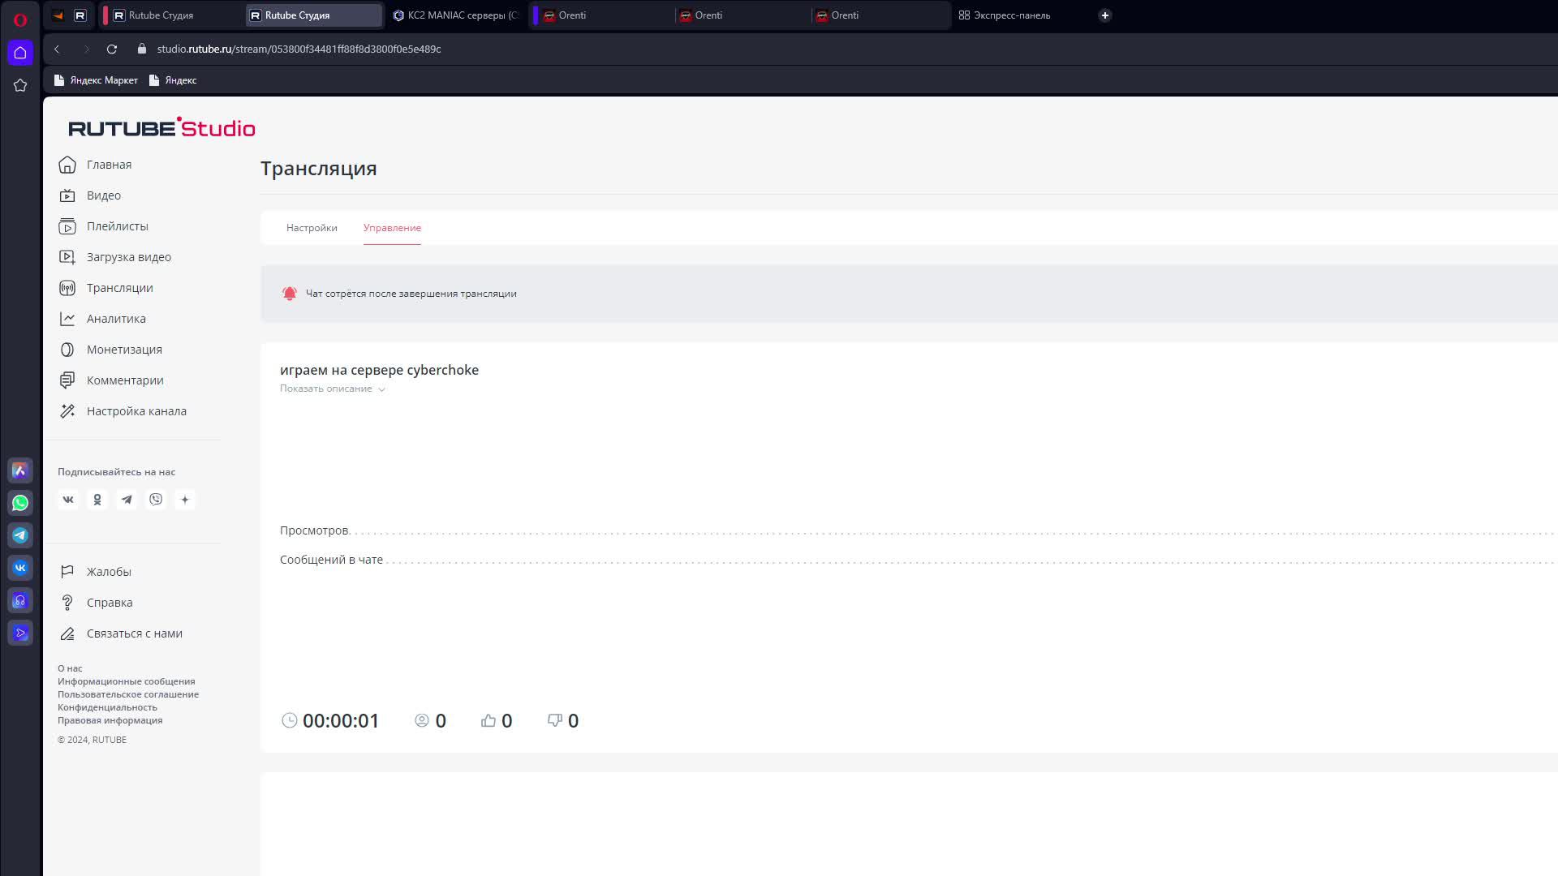
Task: Click the VK social icon under subscribe
Action: (x=68, y=500)
